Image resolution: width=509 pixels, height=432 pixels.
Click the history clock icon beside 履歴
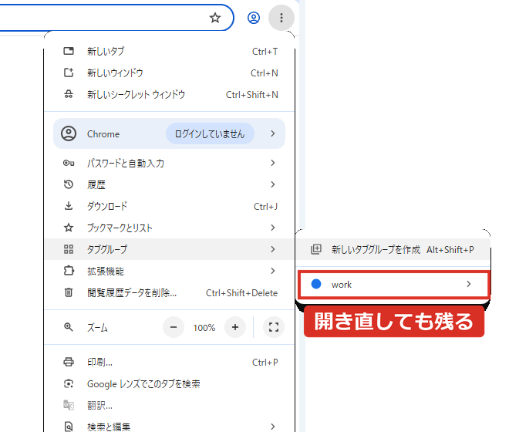[x=69, y=184]
